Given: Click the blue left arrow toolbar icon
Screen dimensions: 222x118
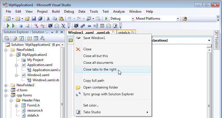Looking at the screenshot, I should click(89, 26).
